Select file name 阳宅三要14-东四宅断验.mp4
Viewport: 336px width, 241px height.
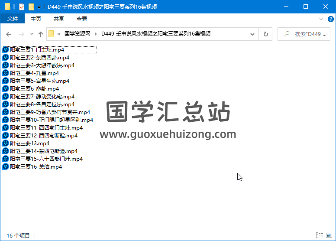pos(43,151)
